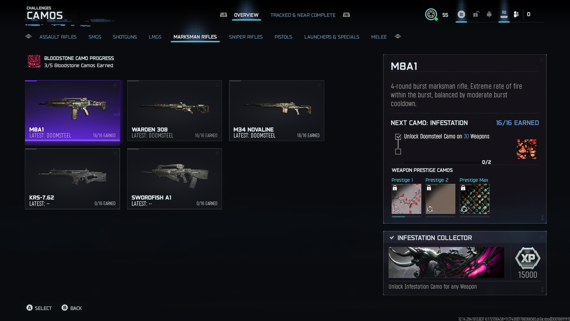Viewport: 570px width, 321px height.
Task: Click the Infestation Collector checkmark
Action: (392, 238)
